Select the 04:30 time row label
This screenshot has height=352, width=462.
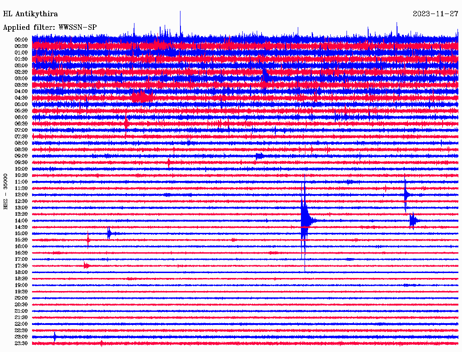(21, 98)
